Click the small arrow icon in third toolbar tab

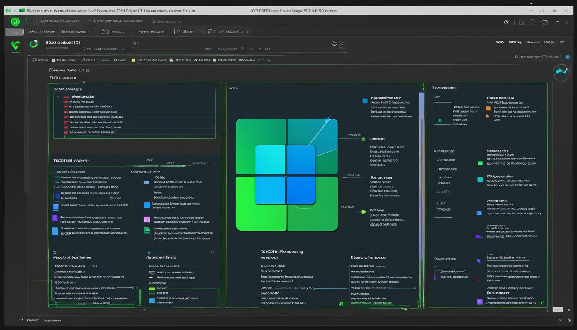[x=105, y=31]
